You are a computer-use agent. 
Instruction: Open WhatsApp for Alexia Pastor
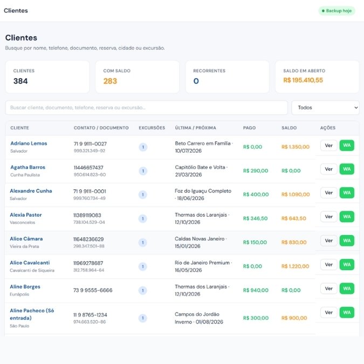point(347,217)
